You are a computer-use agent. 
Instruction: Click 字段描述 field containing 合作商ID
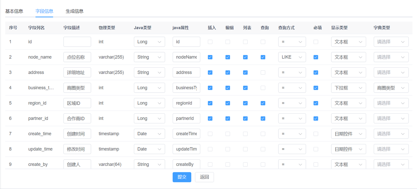tap(77, 118)
